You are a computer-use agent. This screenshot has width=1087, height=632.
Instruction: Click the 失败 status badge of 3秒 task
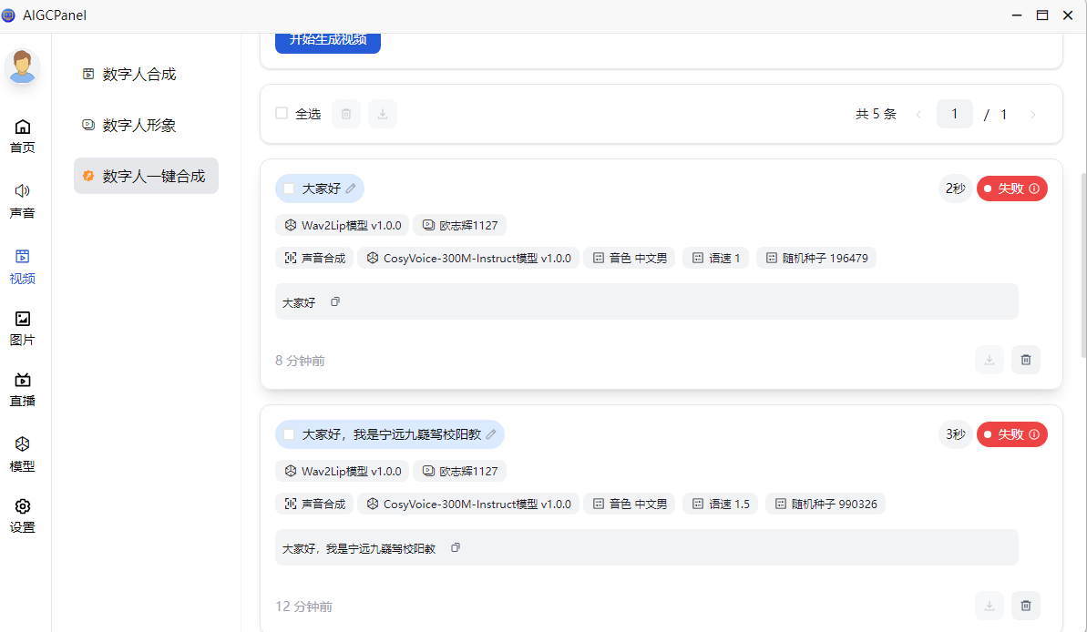click(x=1011, y=434)
